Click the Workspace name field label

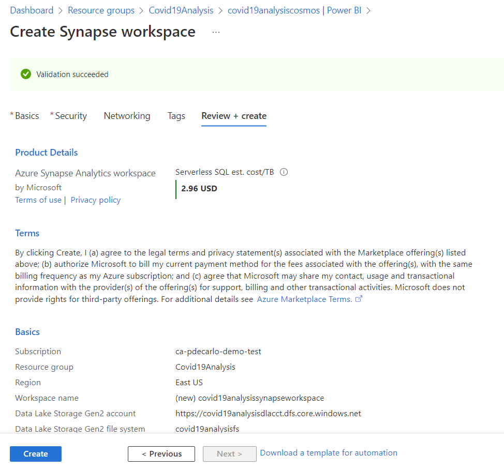[47, 398]
